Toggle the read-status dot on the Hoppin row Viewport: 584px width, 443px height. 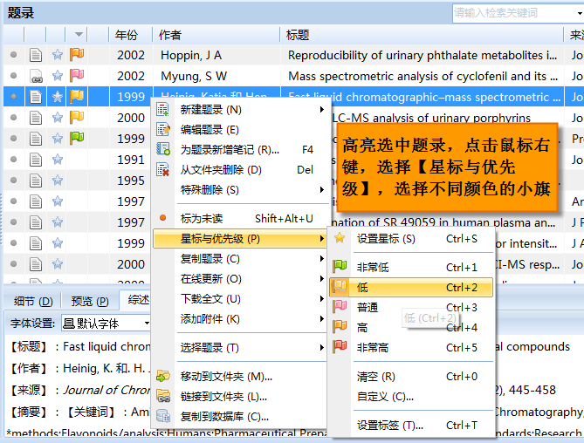coord(14,55)
